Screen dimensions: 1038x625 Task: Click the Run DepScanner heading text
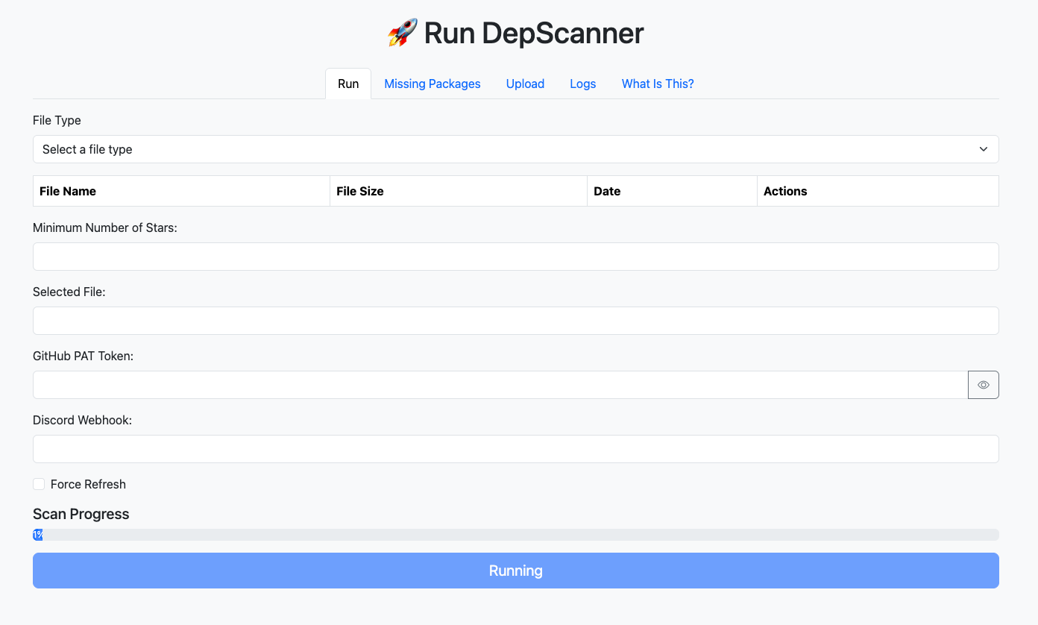coord(533,34)
